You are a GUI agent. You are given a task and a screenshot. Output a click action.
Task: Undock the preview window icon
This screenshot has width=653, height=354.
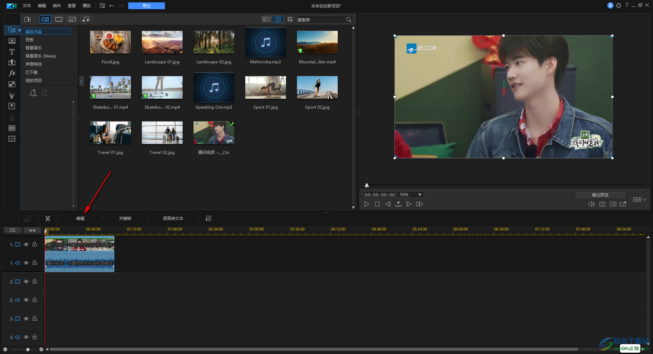coord(623,204)
